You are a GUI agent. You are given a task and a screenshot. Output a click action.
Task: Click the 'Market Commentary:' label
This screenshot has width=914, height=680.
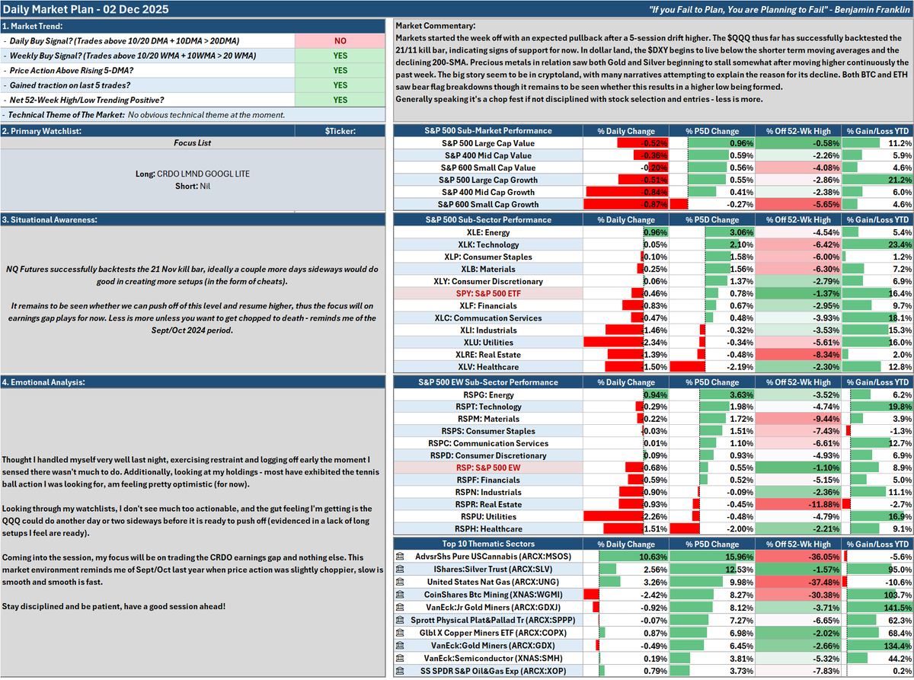point(436,27)
